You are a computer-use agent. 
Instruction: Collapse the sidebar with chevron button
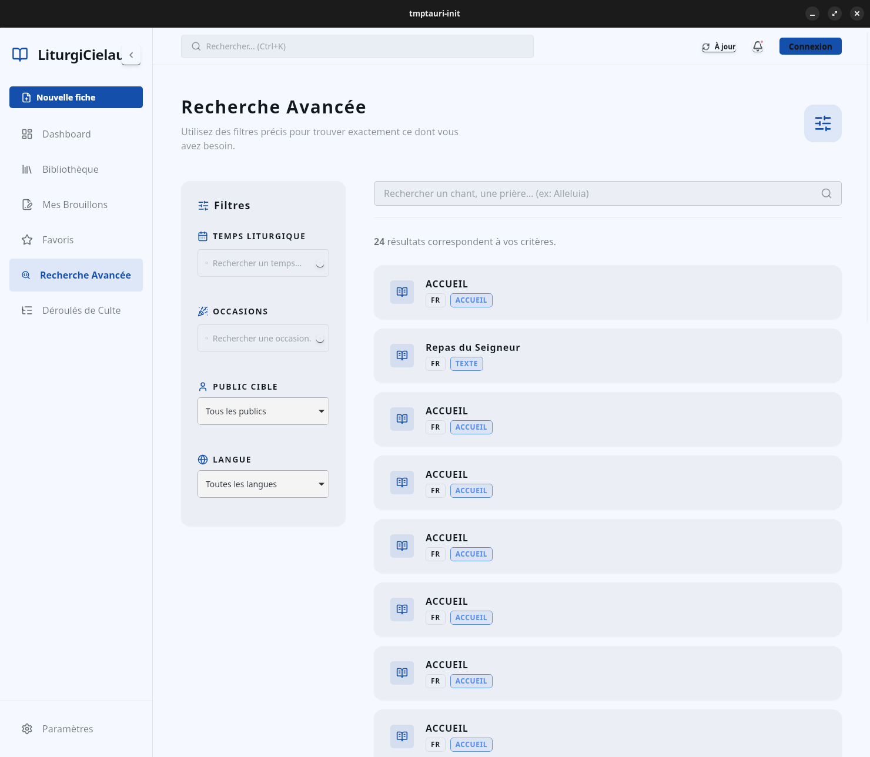(x=131, y=55)
